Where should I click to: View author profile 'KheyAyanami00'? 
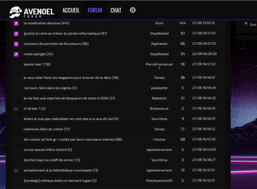(159, 180)
